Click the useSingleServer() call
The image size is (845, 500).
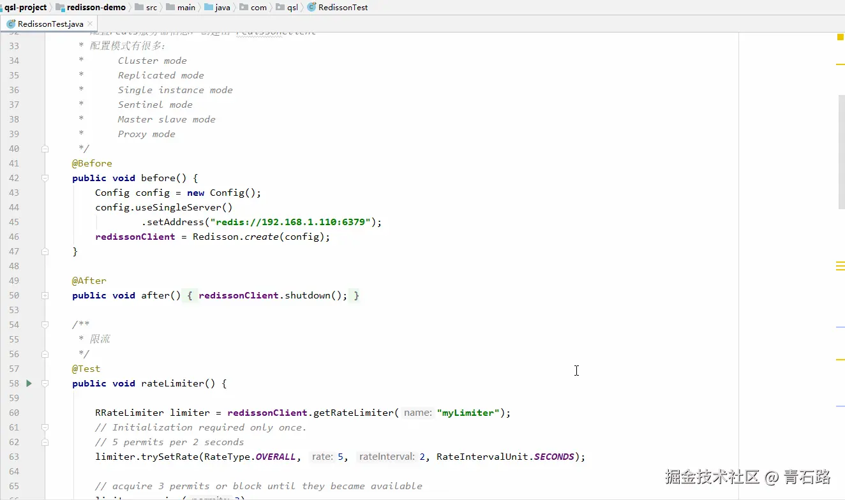pos(184,207)
